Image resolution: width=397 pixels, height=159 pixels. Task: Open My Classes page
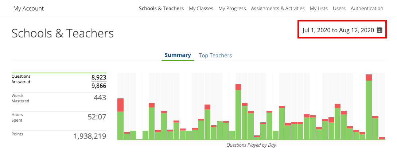tap(201, 8)
